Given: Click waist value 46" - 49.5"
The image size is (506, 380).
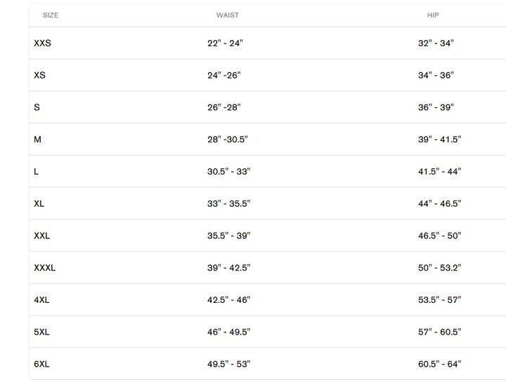Looking at the screenshot, I should pyautogui.click(x=228, y=332).
